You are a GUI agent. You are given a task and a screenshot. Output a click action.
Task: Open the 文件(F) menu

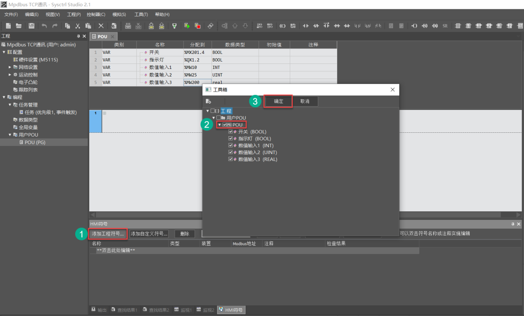click(11, 15)
